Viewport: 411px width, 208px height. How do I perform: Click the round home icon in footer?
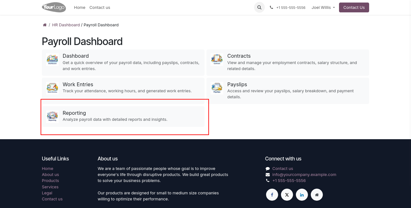click(317, 195)
